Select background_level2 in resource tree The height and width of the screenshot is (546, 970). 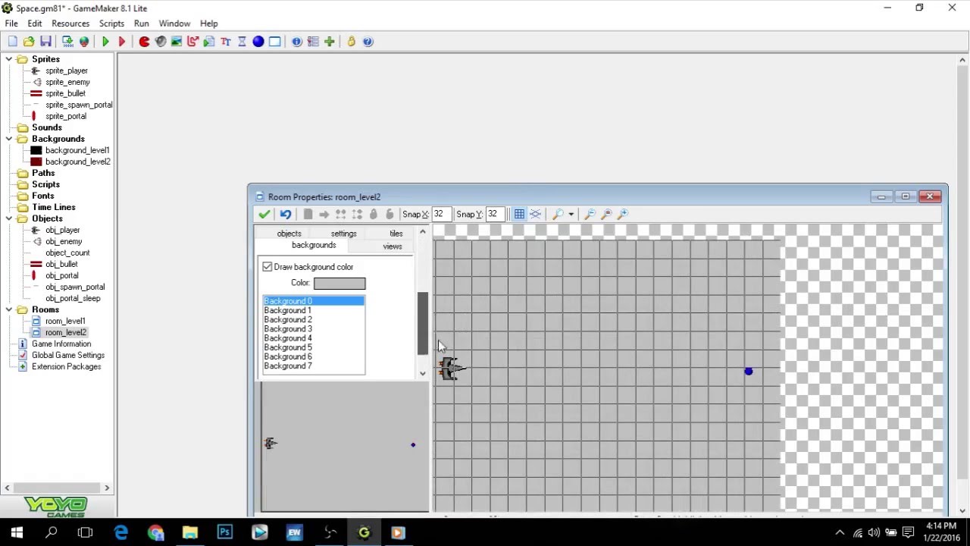tap(77, 162)
